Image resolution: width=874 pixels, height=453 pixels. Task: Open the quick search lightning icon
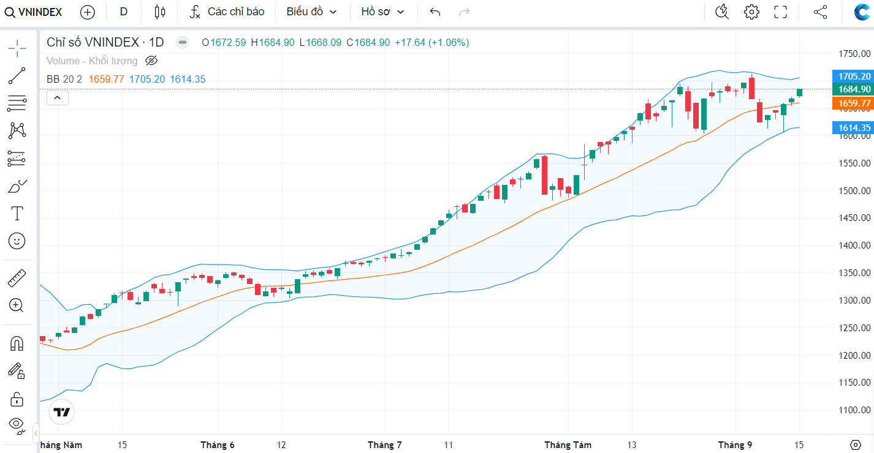coord(723,12)
